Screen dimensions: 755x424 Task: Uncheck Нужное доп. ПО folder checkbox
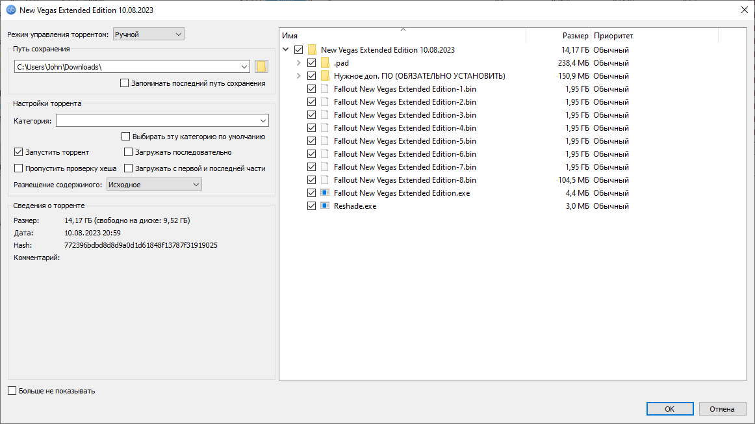311,75
